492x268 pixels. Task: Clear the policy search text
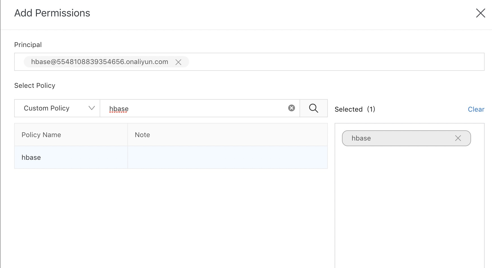[291, 108]
